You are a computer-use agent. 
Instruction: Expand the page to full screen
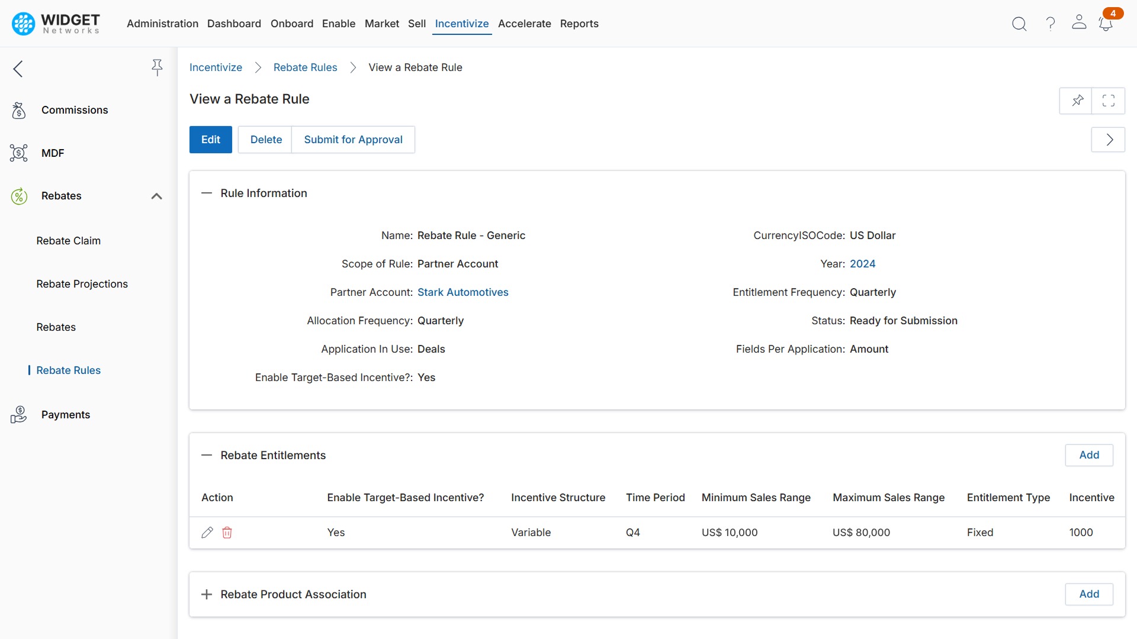[1109, 101]
